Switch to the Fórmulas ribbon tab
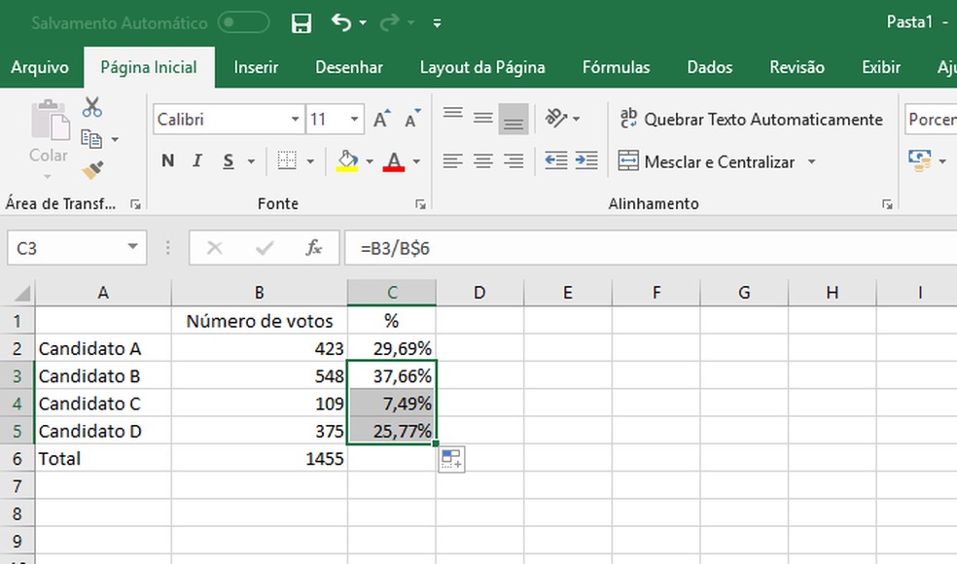Screen dimensions: 957x564 point(615,67)
